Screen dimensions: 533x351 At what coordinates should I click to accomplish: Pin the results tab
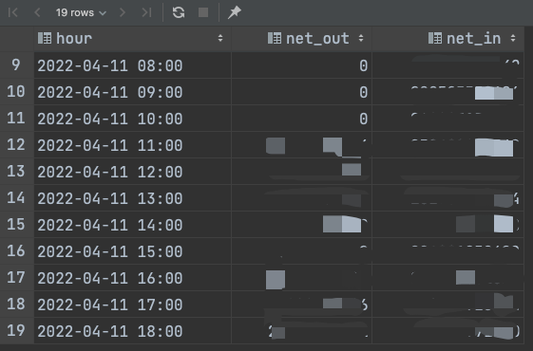235,13
